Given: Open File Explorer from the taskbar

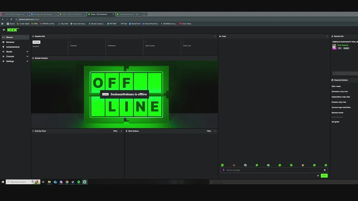Looking at the screenshot, I should [x=49, y=182].
